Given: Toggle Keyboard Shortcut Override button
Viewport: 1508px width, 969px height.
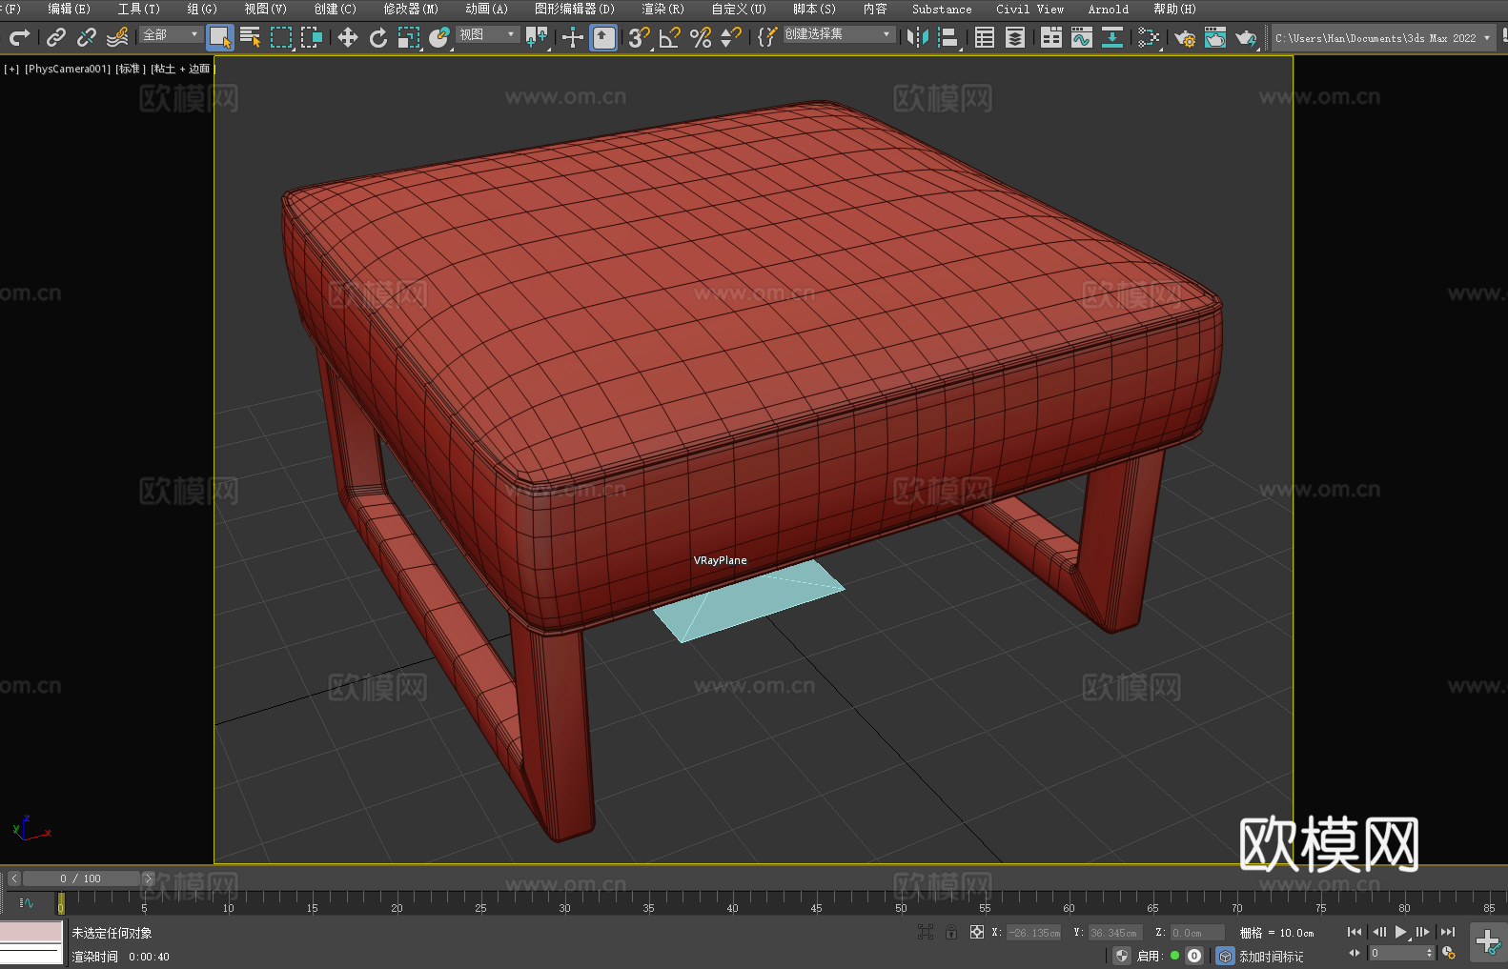Looking at the screenshot, I should click(x=603, y=37).
